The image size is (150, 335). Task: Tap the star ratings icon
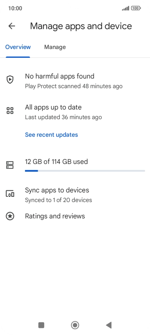pos(10,216)
